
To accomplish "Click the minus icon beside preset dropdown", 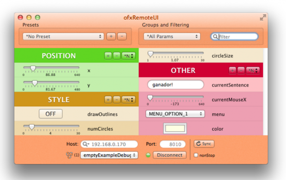I will [x=122, y=36].
